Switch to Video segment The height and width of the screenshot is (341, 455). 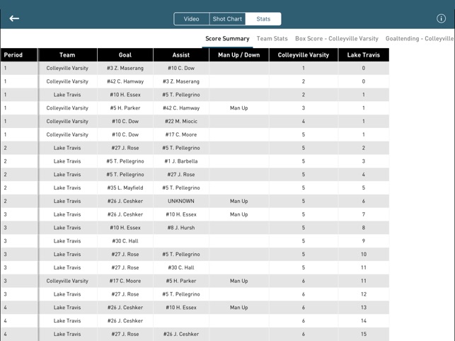[x=191, y=19]
